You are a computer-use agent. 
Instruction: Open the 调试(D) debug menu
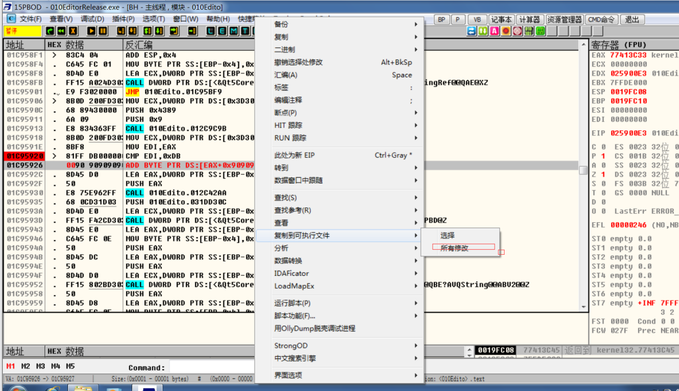tap(92, 19)
